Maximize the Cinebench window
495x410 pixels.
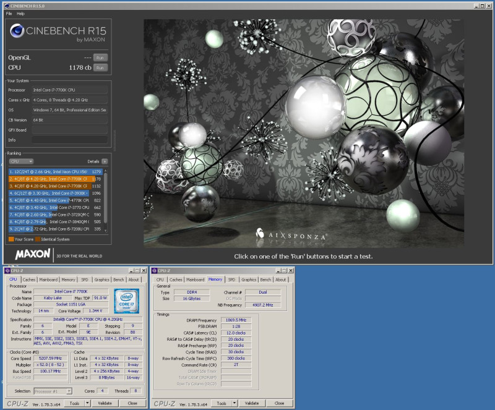click(x=483, y=6)
